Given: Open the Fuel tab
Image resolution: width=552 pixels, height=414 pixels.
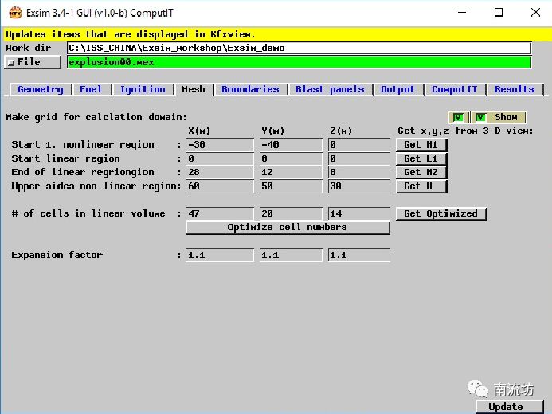Looking at the screenshot, I should pos(91,89).
